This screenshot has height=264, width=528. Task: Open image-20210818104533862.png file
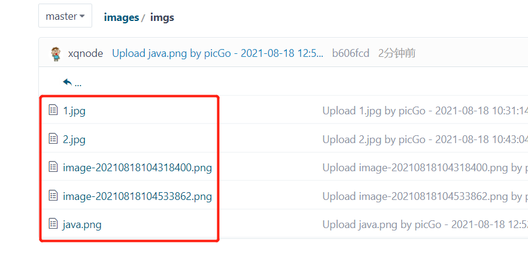coord(138,196)
